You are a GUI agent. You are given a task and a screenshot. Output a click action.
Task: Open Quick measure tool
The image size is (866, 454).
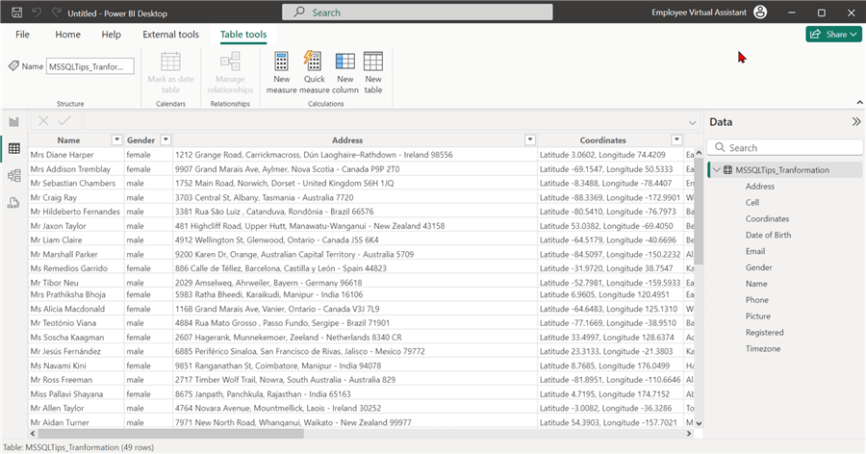pos(312,63)
